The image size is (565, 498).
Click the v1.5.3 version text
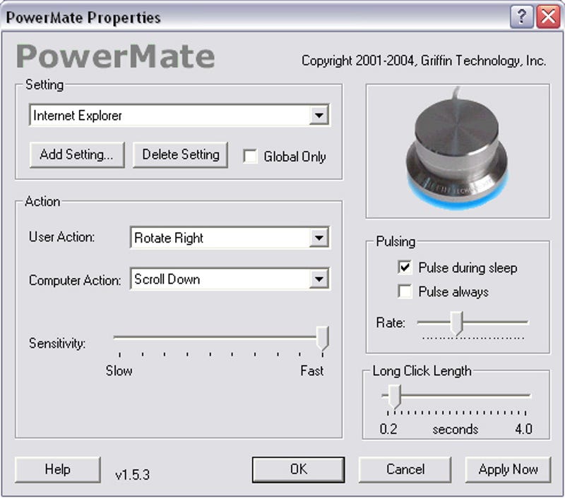[132, 475]
